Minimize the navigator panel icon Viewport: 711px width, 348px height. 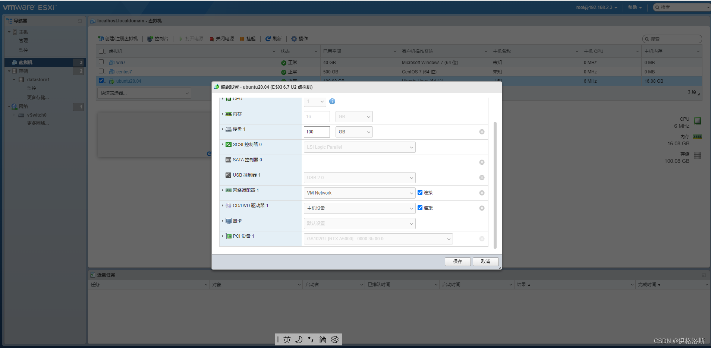tap(80, 21)
